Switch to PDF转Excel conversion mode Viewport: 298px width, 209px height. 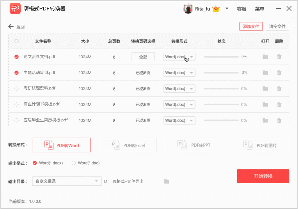pos(128,145)
